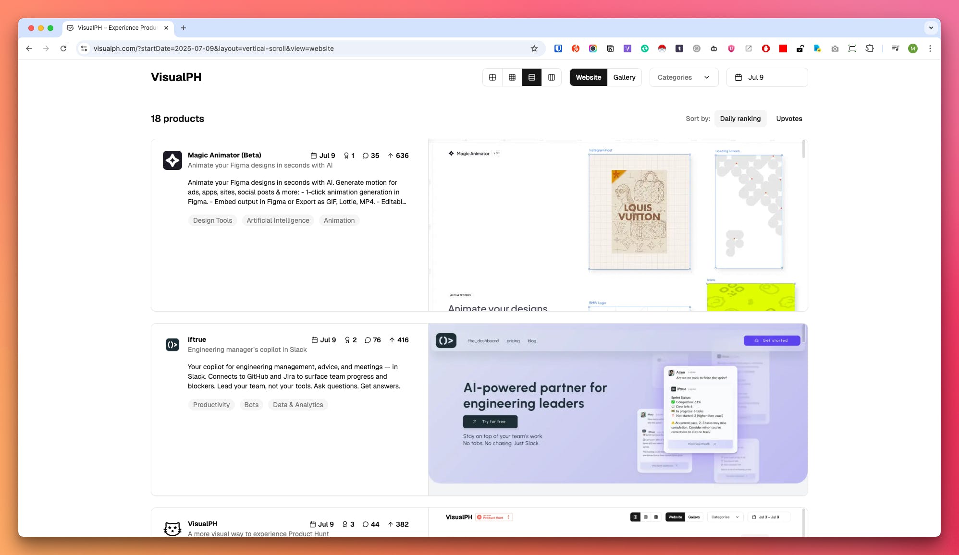This screenshot has width=959, height=555.
Task: Filter by the Animation tag
Action: [x=339, y=220]
